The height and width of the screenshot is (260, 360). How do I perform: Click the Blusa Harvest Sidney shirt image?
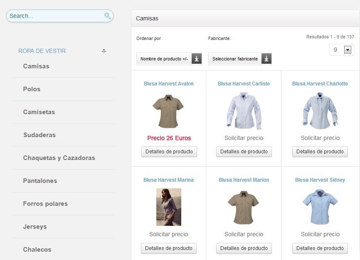click(x=320, y=207)
